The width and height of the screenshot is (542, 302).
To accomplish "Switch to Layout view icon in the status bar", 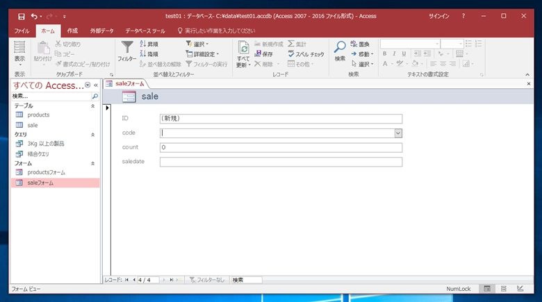I will (x=504, y=289).
